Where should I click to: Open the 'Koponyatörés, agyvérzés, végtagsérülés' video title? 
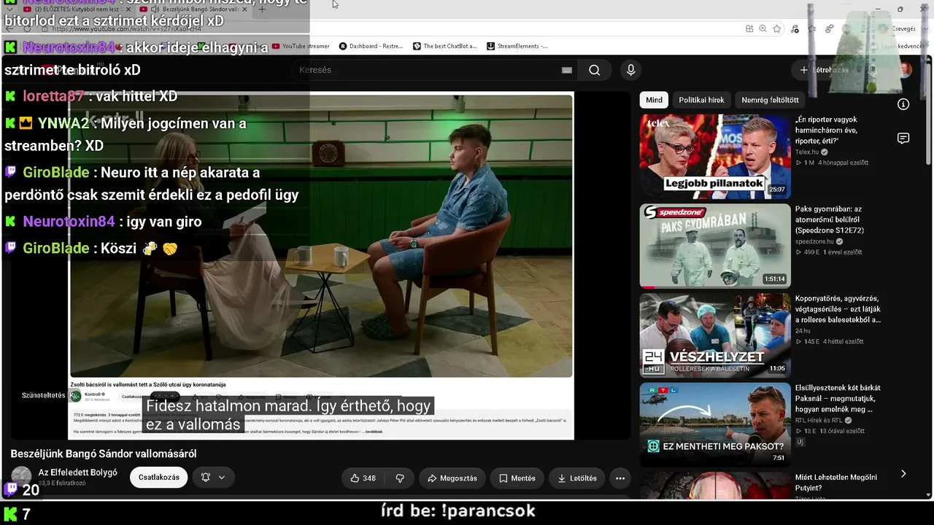tap(838, 309)
